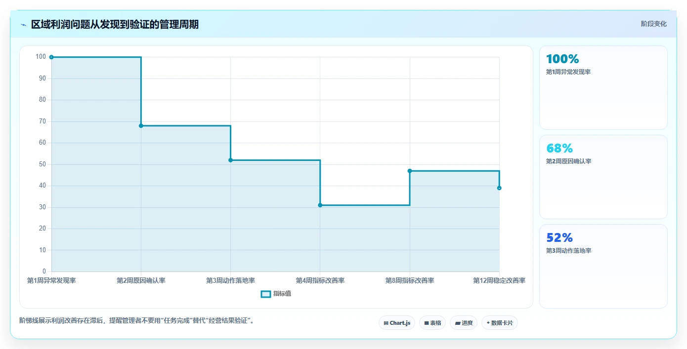Select the 第2周原因确认率 data point at 68
Viewport: 687px width, 349px height.
pyautogui.click(x=141, y=126)
